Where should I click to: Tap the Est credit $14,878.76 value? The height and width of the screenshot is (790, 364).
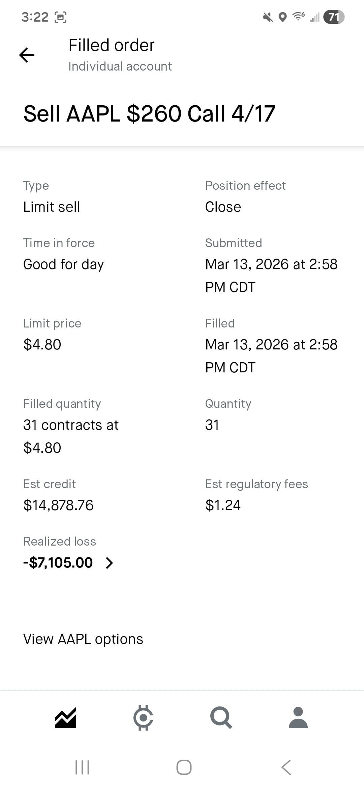(58, 505)
